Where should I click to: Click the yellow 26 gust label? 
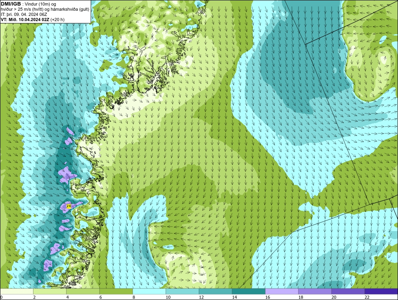point(68,206)
